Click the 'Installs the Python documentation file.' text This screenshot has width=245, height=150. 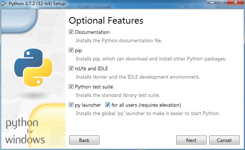tap(119, 41)
